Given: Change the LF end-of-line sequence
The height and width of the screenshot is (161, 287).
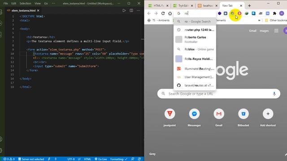Looking at the screenshot, I should click(x=79, y=159).
